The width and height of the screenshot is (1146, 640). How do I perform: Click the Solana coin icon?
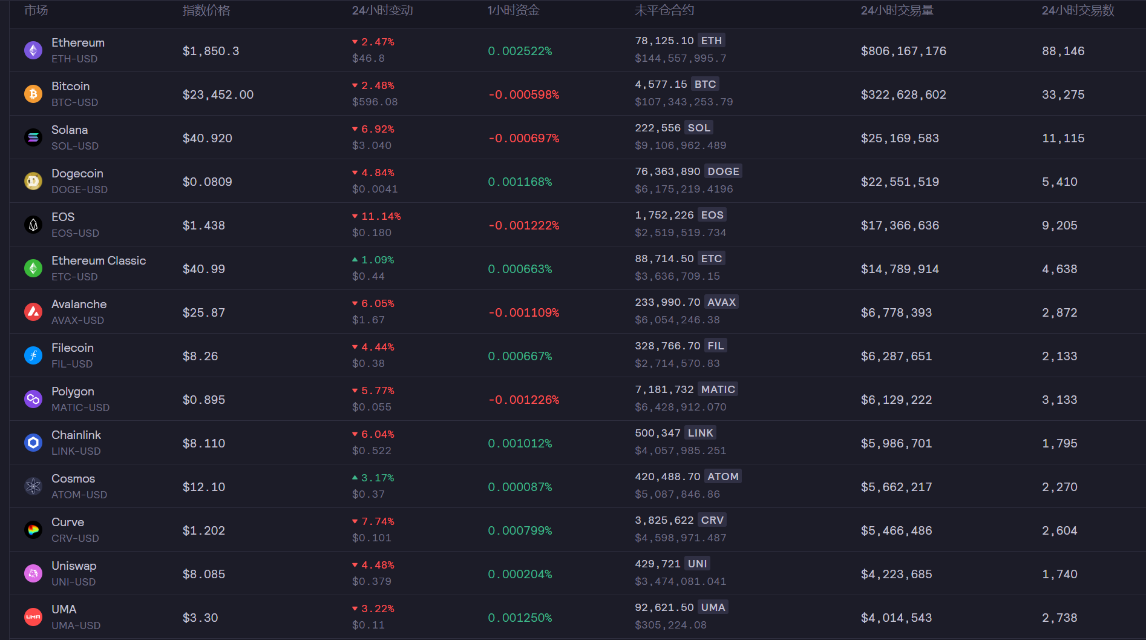point(33,137)
